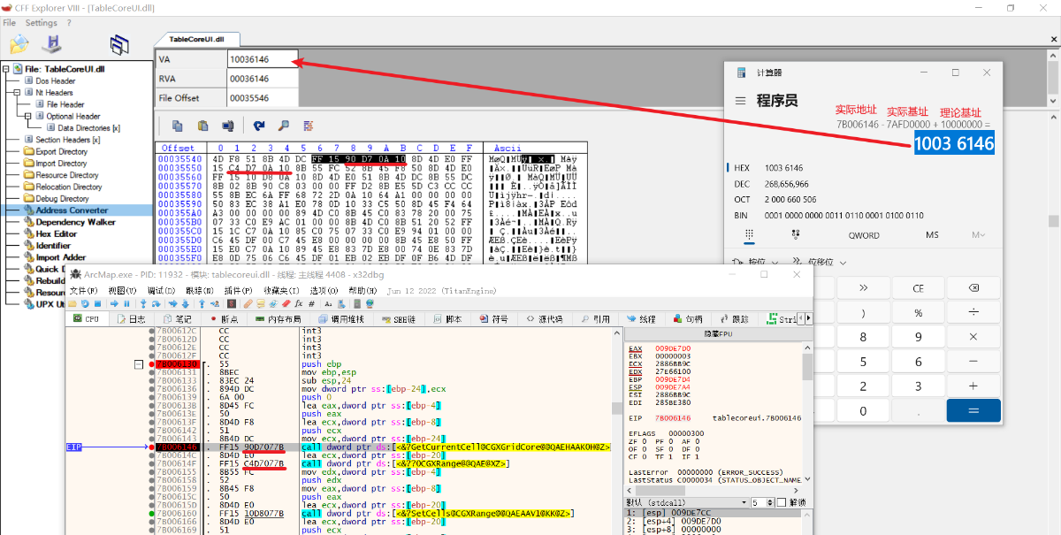Viewport: 1061px width, 535px height.
Task: Select Address Converter in CFF tree
Action: (72, 210)
